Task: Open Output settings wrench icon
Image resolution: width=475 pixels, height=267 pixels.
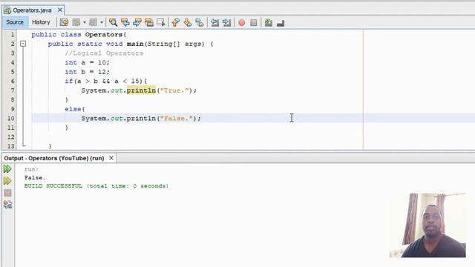Action: point(7,205)
